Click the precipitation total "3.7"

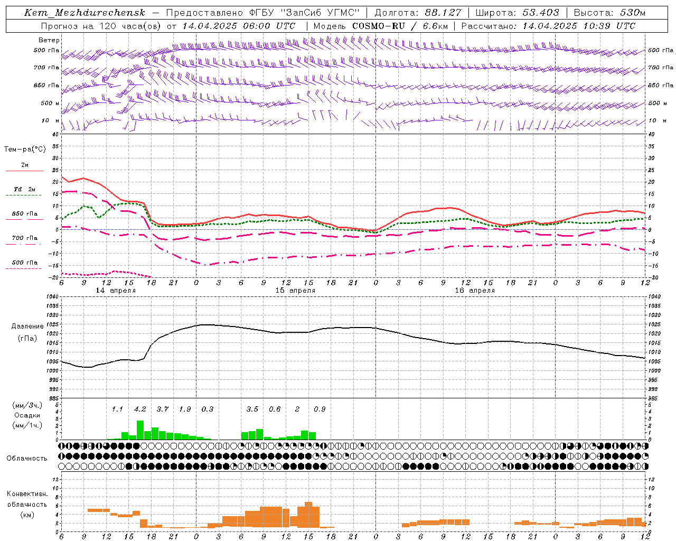coord(163,409)
